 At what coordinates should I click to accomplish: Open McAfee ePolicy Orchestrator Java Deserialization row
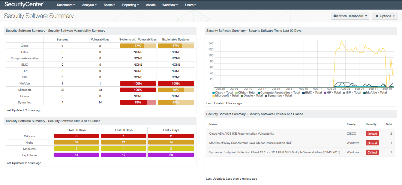click(x=301, y=143)
